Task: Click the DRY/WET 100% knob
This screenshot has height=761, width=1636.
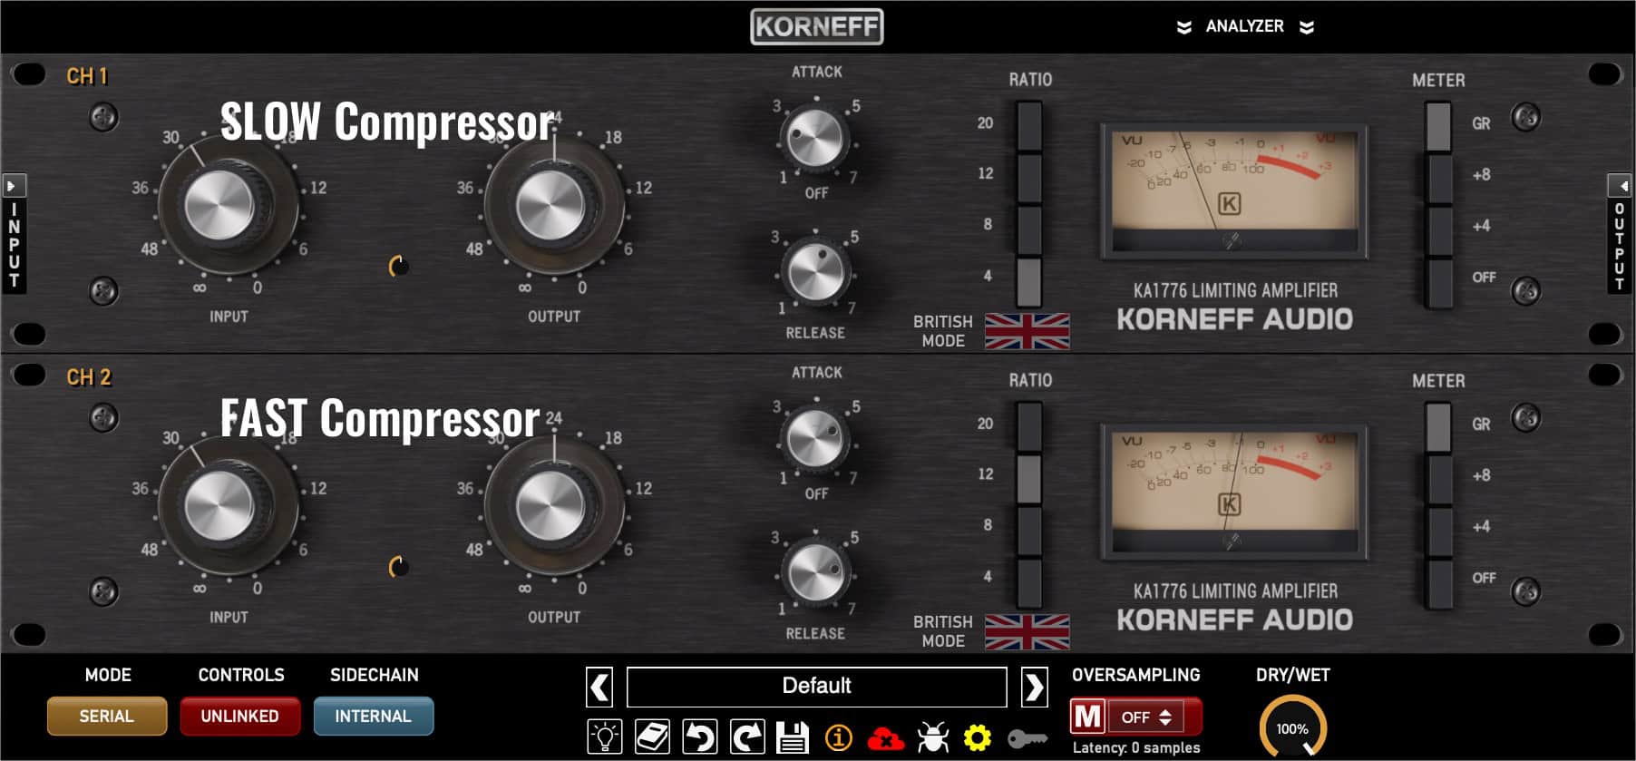Action: 1292,727
